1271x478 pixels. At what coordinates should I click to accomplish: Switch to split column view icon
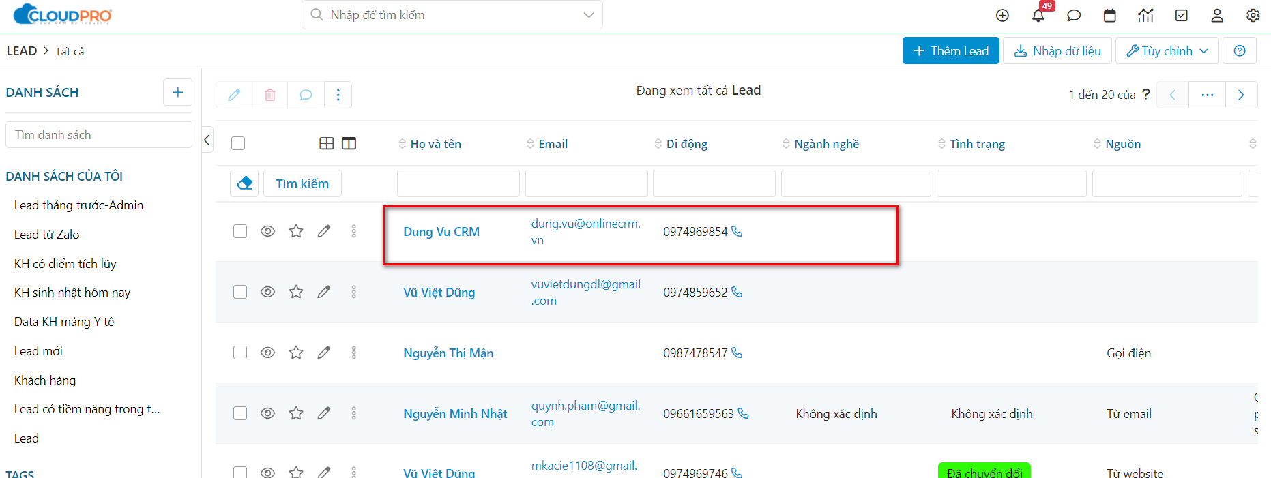[x=349, y=143]
